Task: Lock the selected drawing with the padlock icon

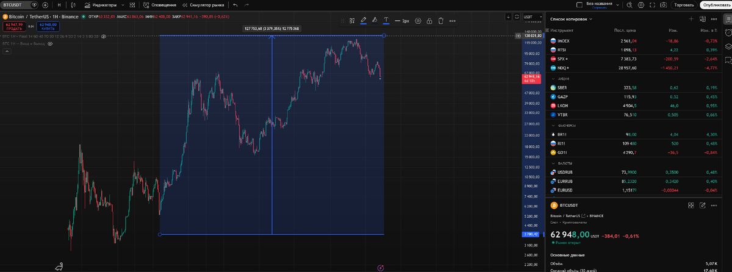Action: [x=429, y=20]
